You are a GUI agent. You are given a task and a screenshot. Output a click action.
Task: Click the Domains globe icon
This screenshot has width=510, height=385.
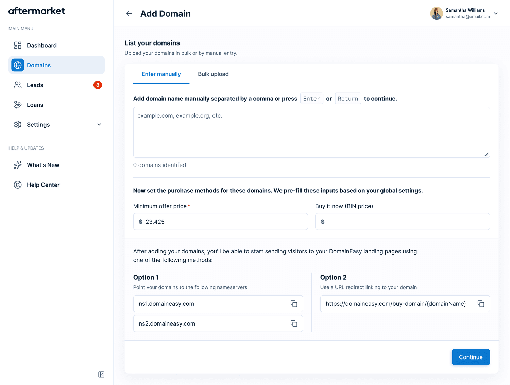[18, 65]
